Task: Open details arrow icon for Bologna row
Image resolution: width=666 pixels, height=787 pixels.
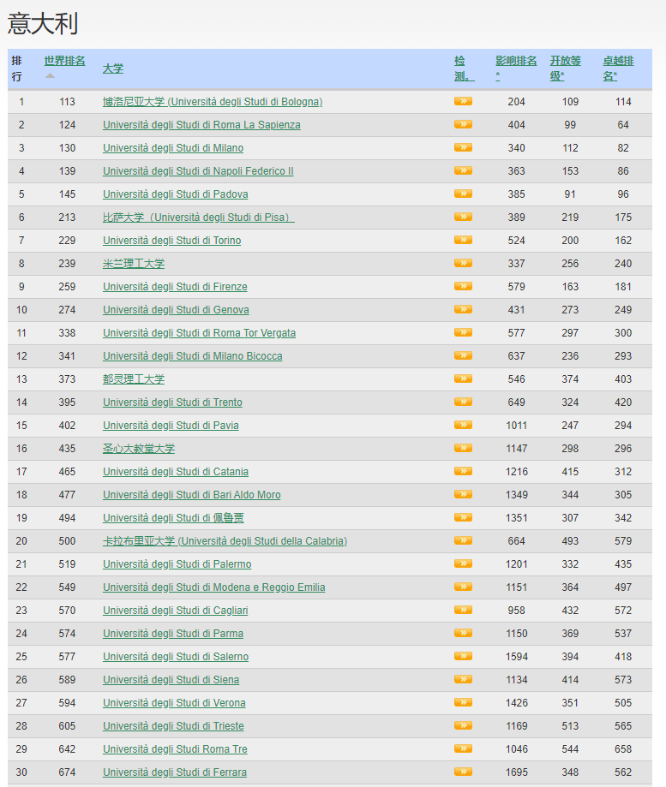Action: pyautogui.click(x=463, y=101)
